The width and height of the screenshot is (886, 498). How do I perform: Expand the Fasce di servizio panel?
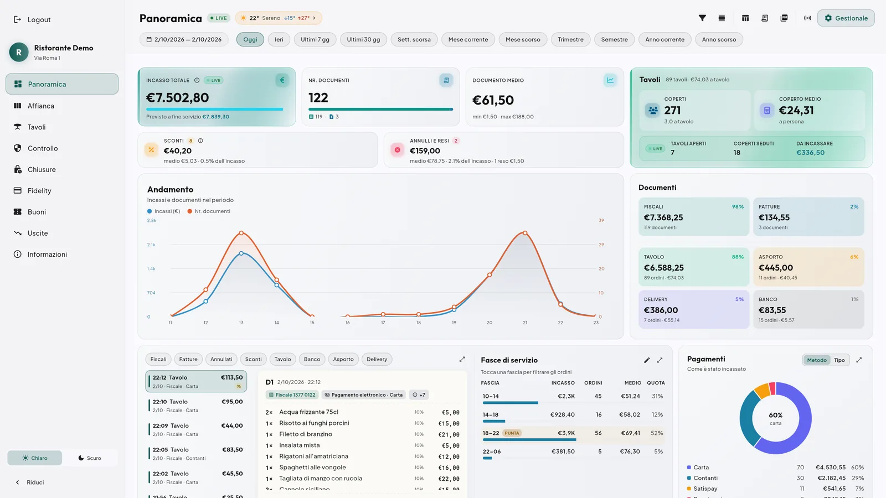click(x=660, y=360)
